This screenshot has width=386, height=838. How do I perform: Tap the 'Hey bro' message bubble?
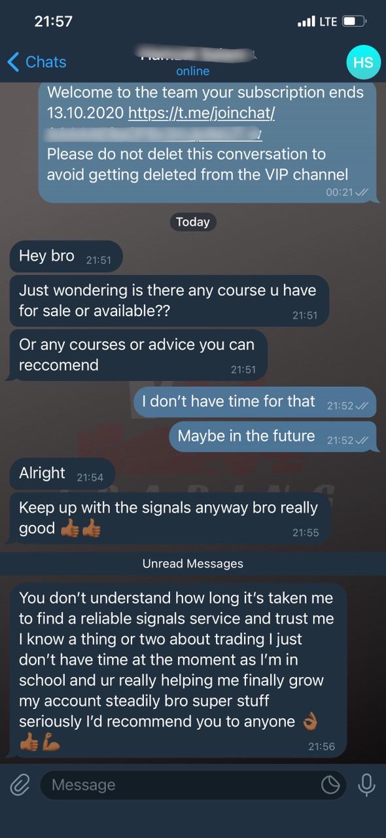pos(66,257)
